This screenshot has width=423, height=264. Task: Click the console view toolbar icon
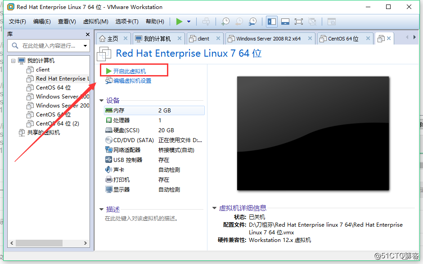[x=331, y=22]
